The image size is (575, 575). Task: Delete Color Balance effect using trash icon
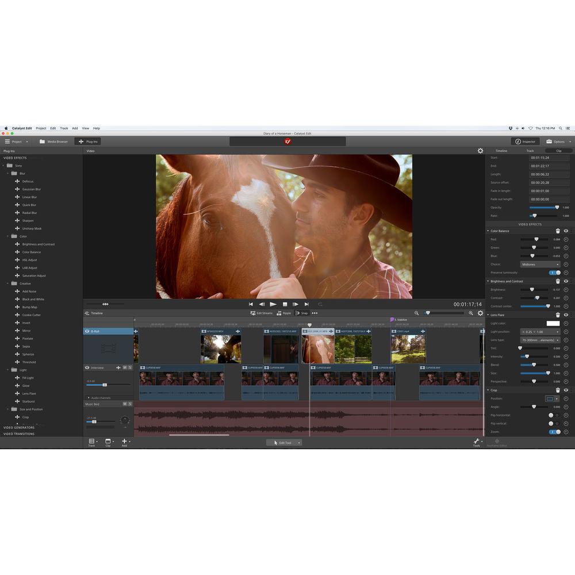558,231
